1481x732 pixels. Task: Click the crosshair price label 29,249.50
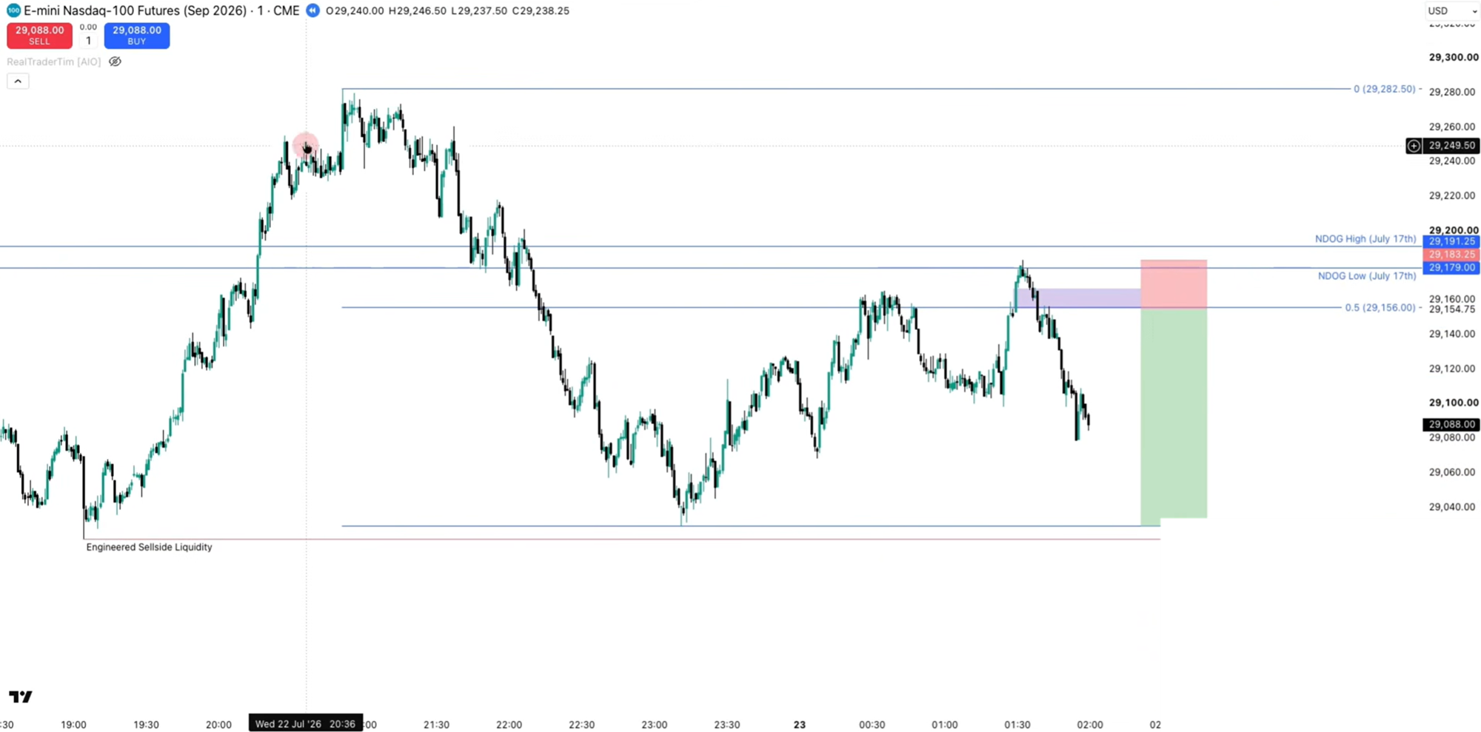(1451, 146)
